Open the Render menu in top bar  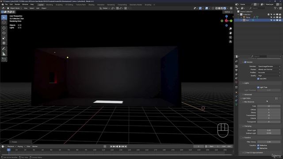pos(17,4)
